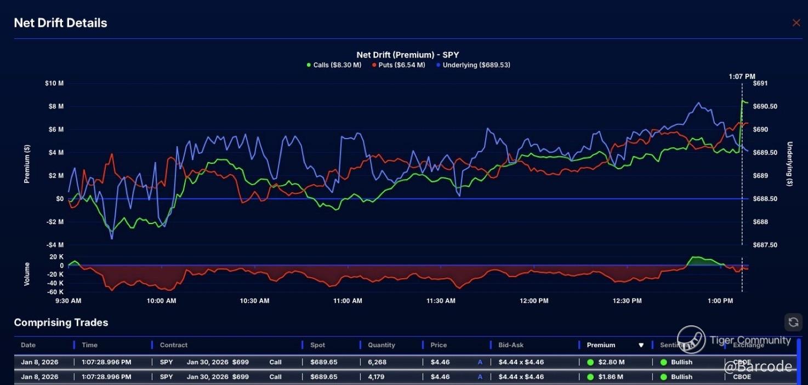Click the 1:07 PM marker on chart
Image resolution: width=808 pixels, height=385 pixels.
coord(742,77)
